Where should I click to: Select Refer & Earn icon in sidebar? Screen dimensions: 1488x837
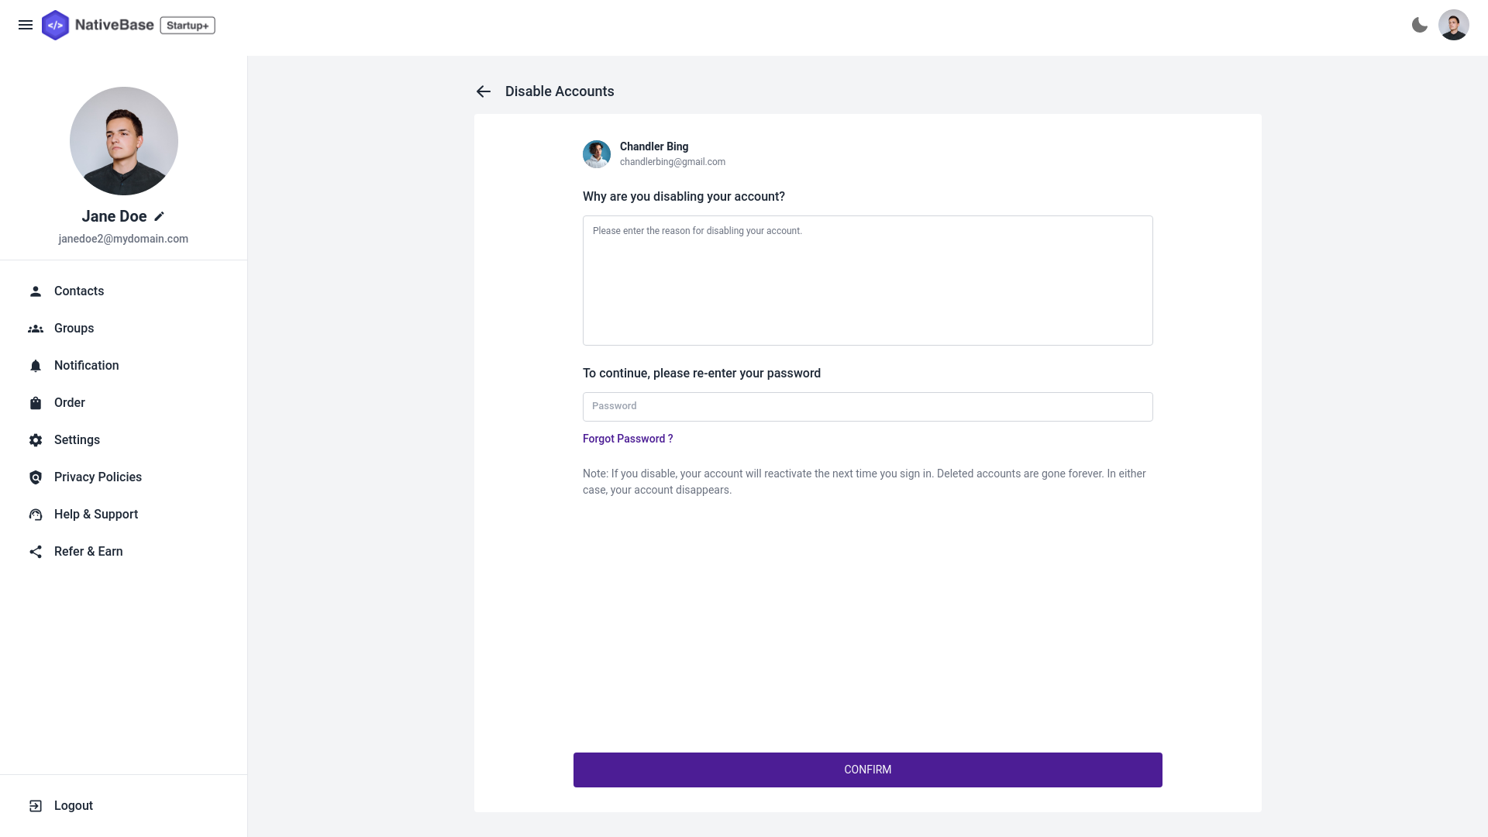coord(36,552)
